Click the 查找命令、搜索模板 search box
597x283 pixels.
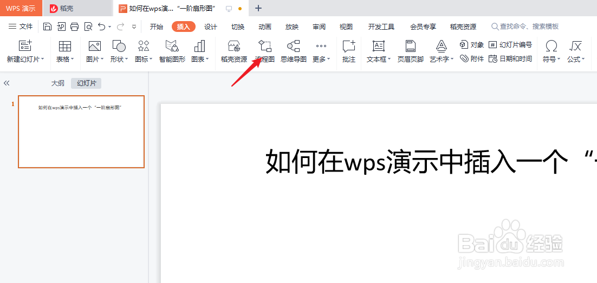click(x=525, y=27)
